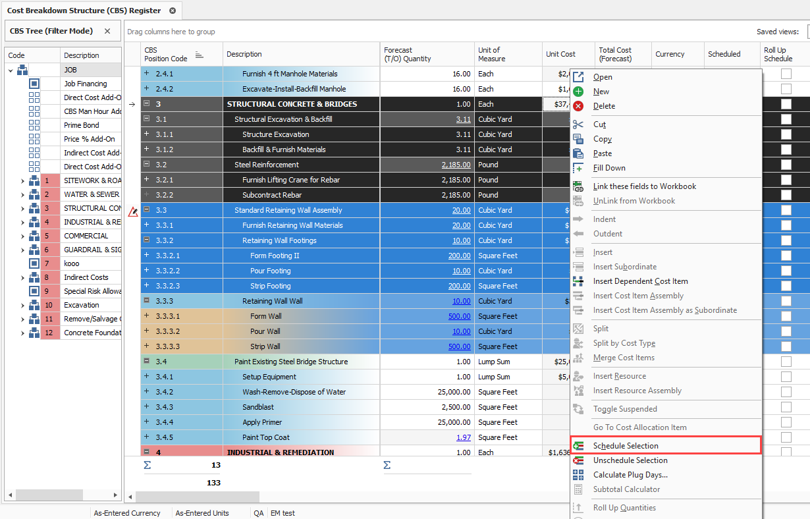The width and height of the screenshot is (810, 519).
Task: Click the Job Financing tree node icon
Action: point(34,84)
